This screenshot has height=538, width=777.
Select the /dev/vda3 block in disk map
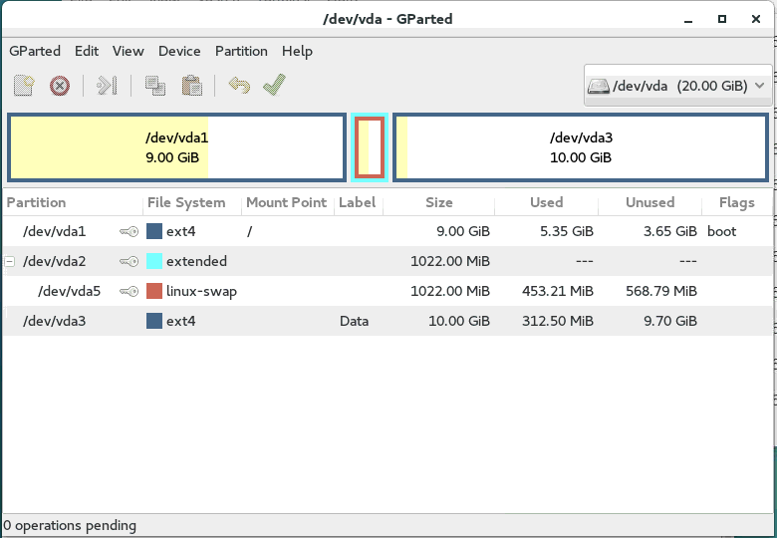(580, 147)
